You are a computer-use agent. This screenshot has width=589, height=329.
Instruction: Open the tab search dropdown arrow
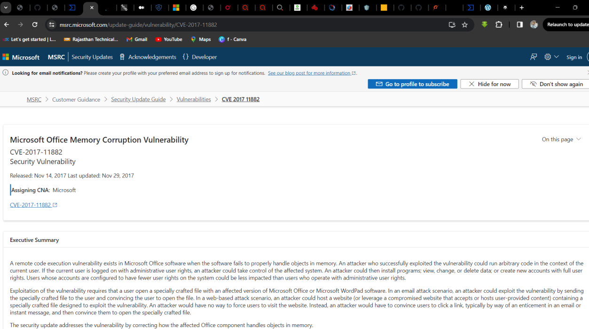(x=6, y=8)
